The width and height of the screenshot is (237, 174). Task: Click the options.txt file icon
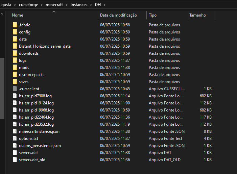[x=15, y=139]
